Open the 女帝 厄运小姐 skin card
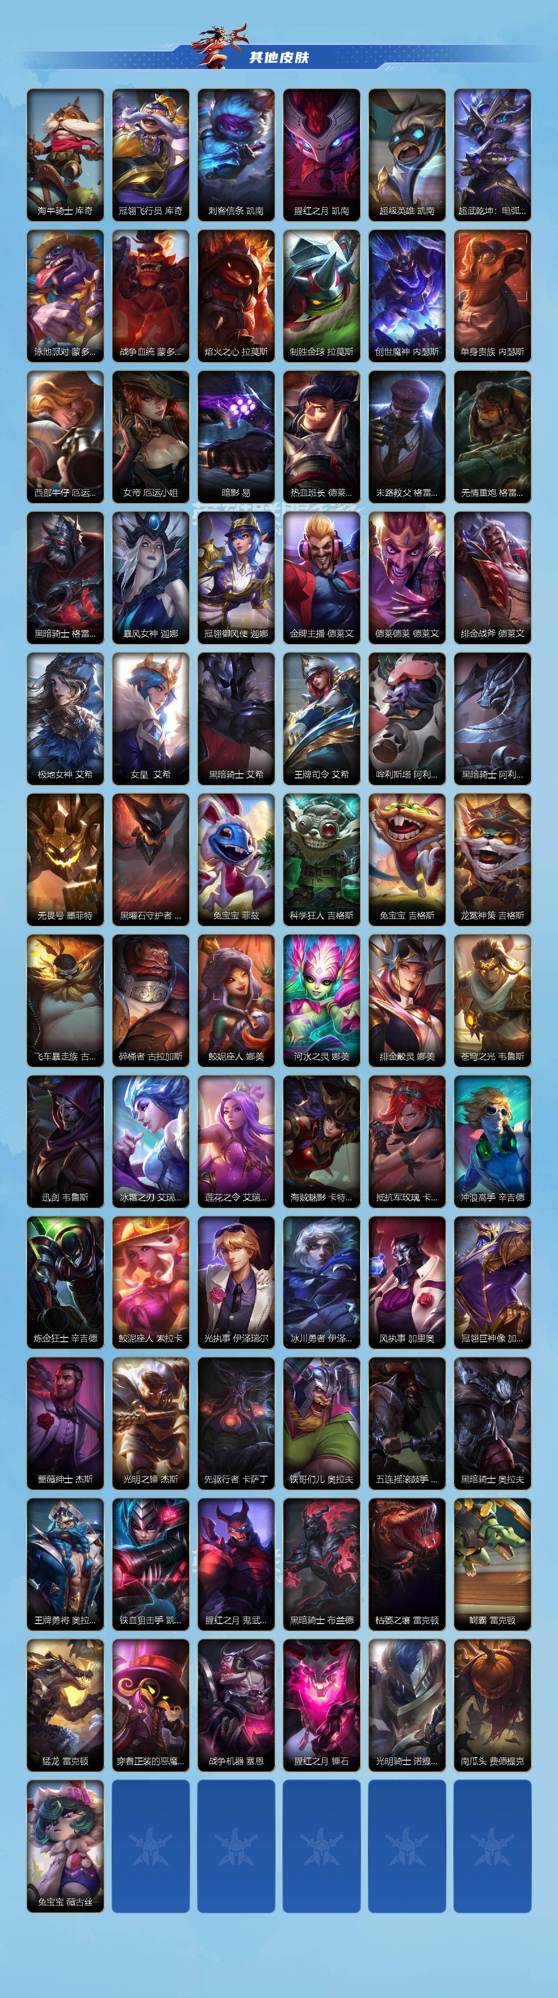This screenshot has width=558, height=1998. tap(150, 438)
